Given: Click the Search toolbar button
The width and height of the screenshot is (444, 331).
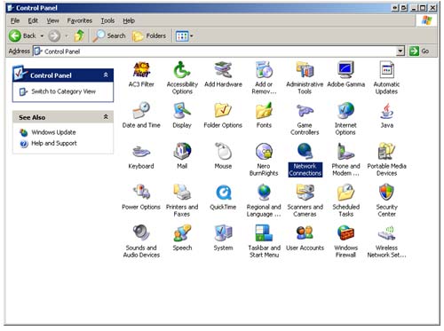Looking at the screenshot, I should pos(109,35).
